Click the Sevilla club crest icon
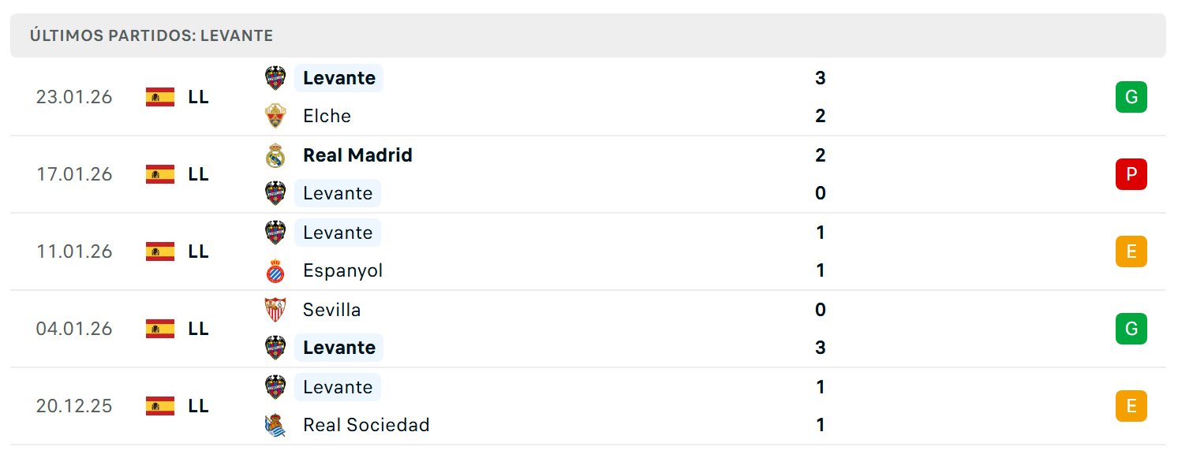This screenshot has width=1178, height=458. click(x=275, y=310)
